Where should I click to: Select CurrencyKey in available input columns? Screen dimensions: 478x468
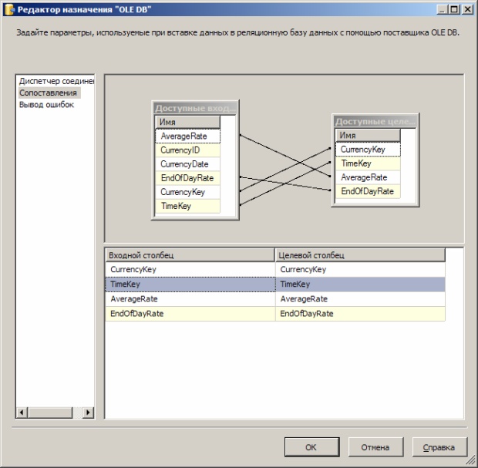click(187, 192)
